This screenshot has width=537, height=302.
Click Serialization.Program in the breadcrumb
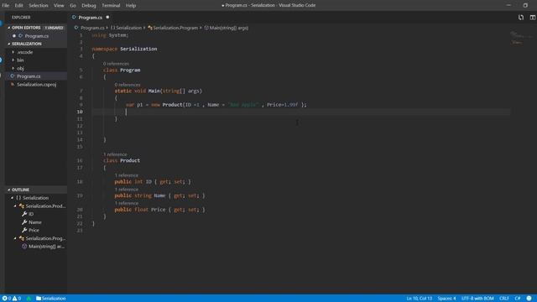tap(175, 28)
